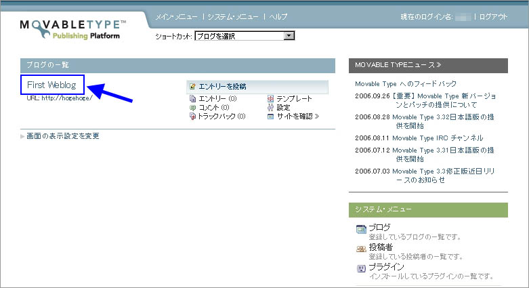
Task: Open the トラックバック (0) link
Action: (x=221, y=117)
